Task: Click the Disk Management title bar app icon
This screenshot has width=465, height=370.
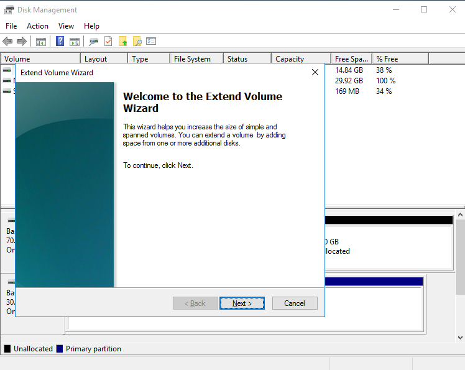Action: [9, 10]
